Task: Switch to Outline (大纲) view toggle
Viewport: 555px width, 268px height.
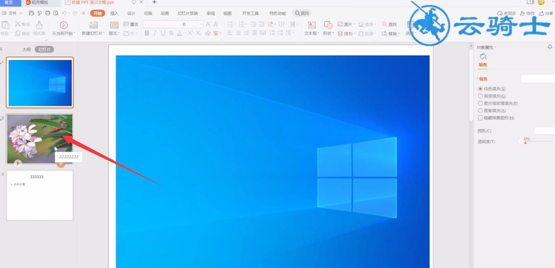Action: (26, 49)
